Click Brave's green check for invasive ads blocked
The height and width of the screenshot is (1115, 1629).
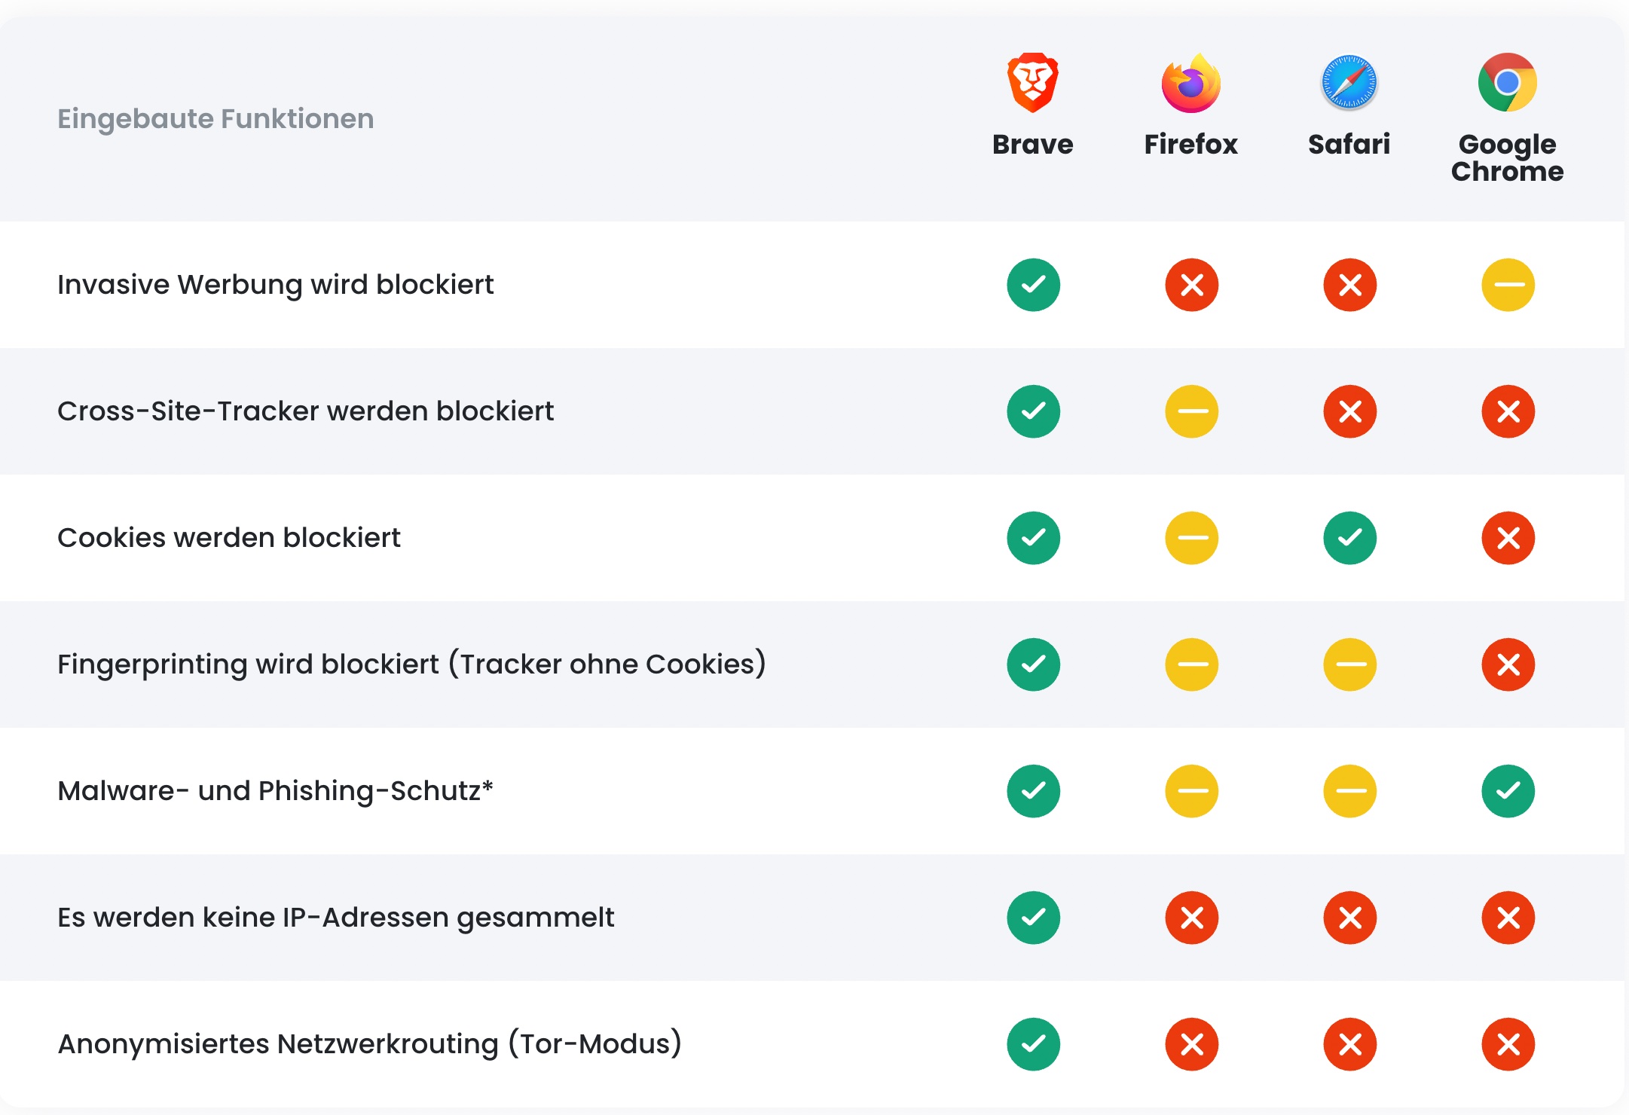(x=1034, y=285)
